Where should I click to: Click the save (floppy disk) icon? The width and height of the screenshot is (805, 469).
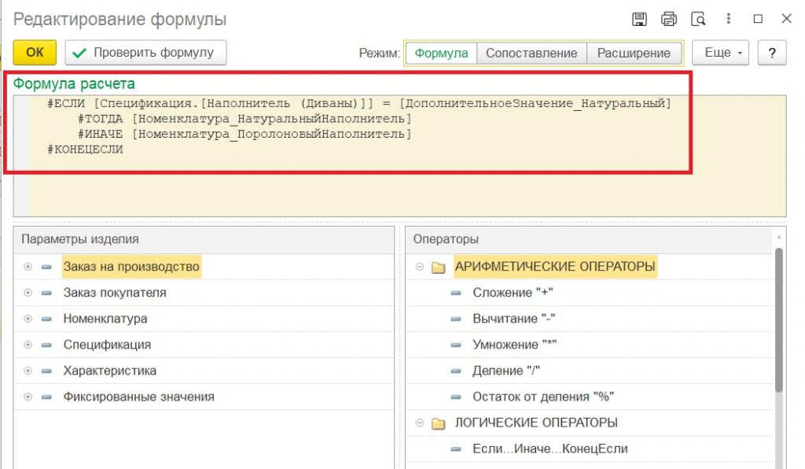tap(639, 19)
